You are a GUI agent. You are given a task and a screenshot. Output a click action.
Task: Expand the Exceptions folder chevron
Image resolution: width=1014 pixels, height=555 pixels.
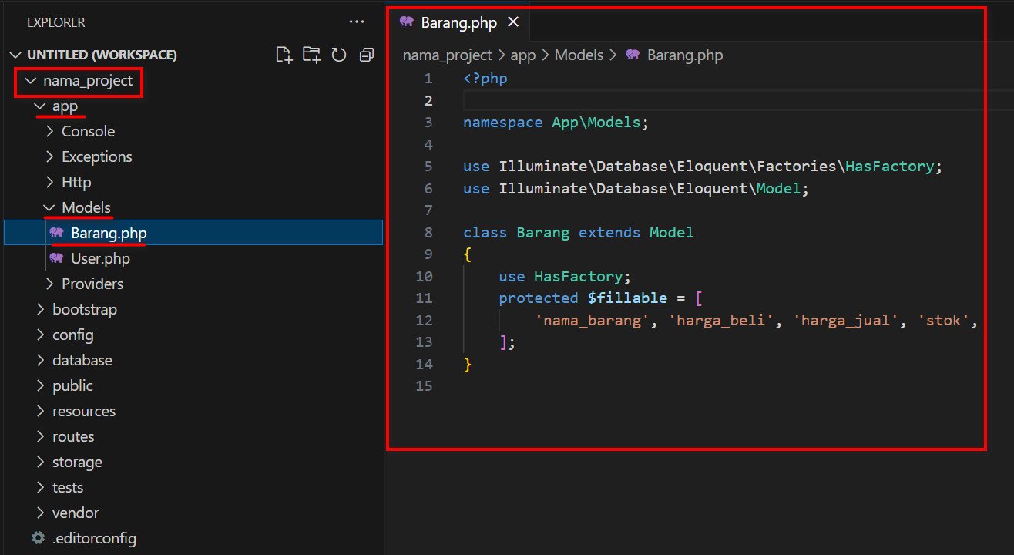pyautogui.click(x=50, y=156)
